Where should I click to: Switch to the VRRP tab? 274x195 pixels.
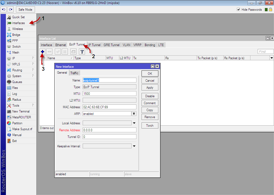click(x=137, y=45)
